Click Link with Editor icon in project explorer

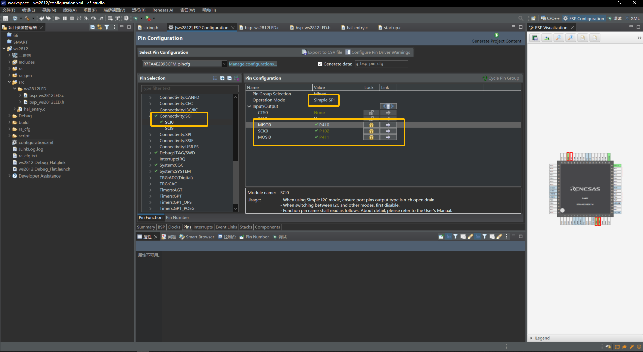click(99, 27)
